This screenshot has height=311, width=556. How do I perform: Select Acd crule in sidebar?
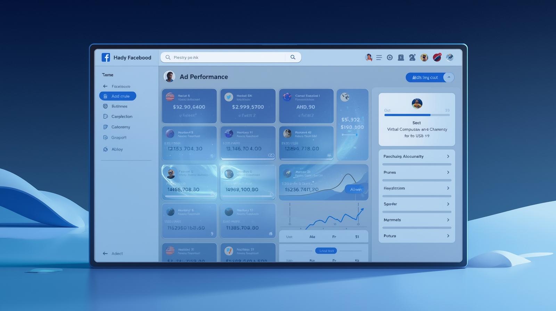tap(117, 96)
